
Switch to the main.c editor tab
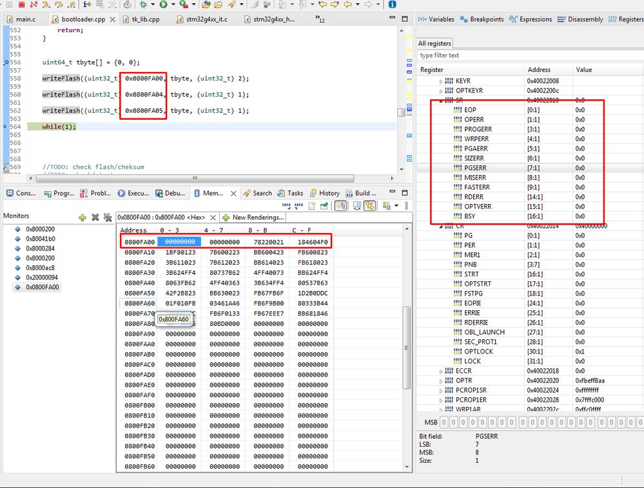[x=25, y=19]
